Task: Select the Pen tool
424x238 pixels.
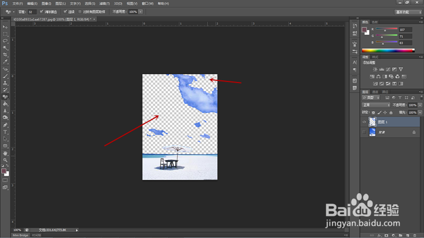Action: (x=5, y=125)
